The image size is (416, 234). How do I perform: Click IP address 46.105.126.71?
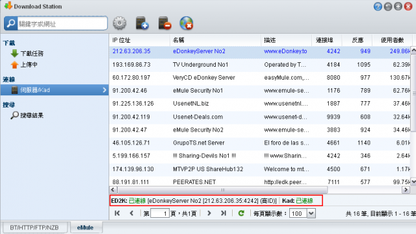point(131,143)
